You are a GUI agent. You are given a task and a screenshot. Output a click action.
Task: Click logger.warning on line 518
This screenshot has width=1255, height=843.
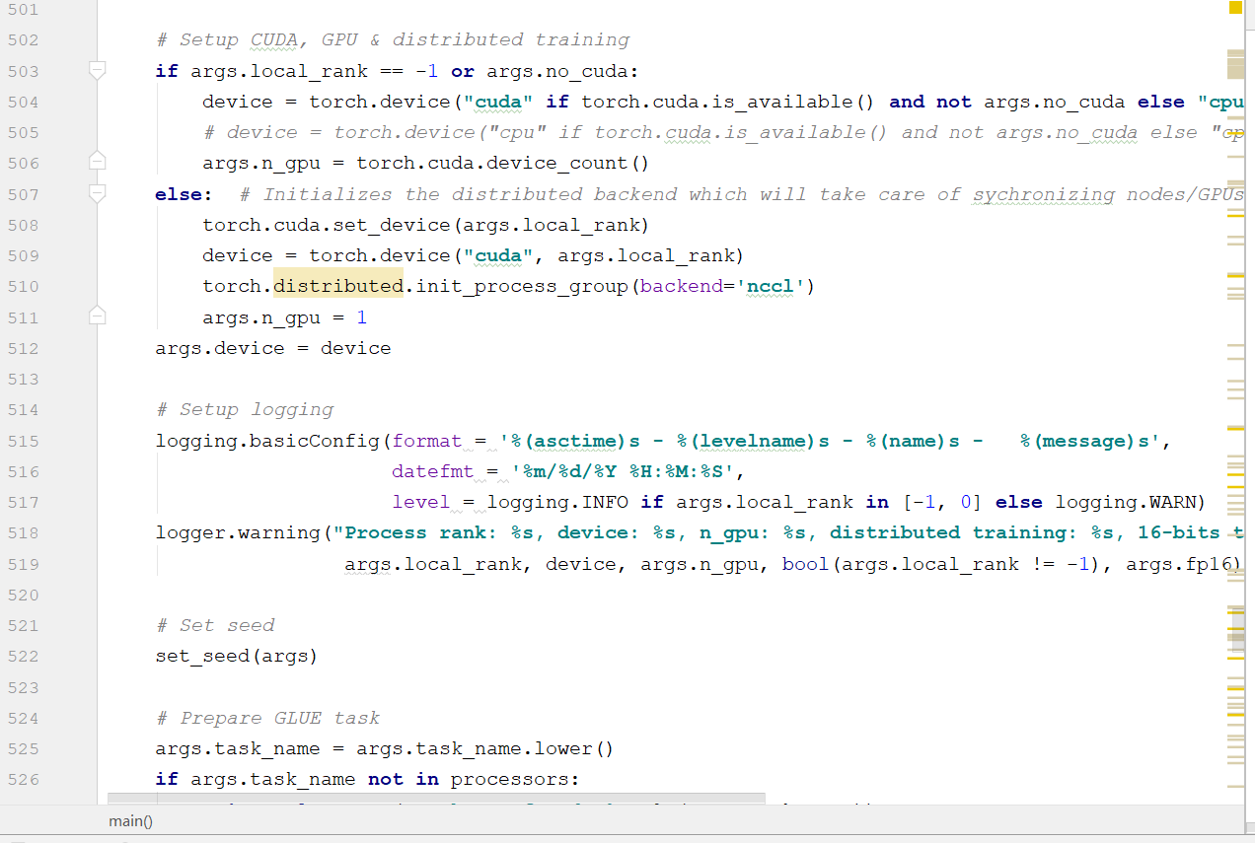point(238,533)
